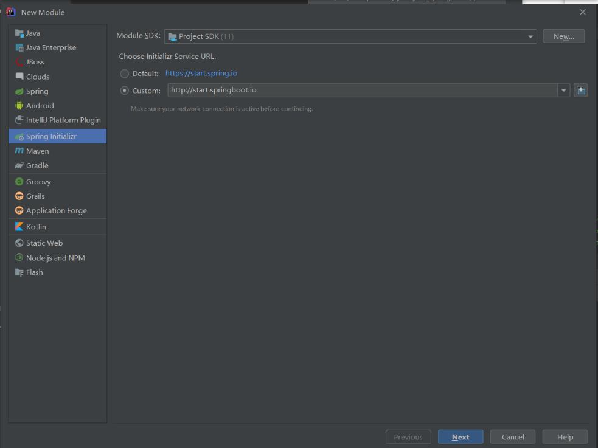
Task: Select the Gradle module type
Action: coord(58,165)
